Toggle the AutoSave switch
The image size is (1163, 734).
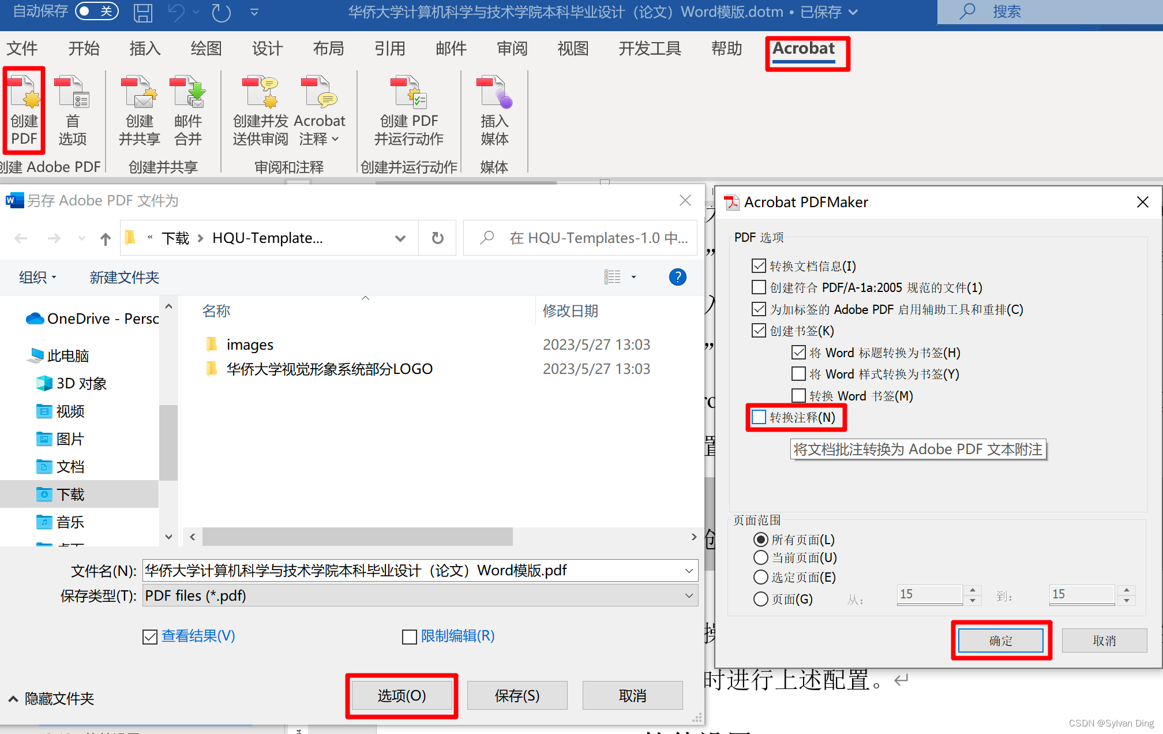(x=96, y=11)
